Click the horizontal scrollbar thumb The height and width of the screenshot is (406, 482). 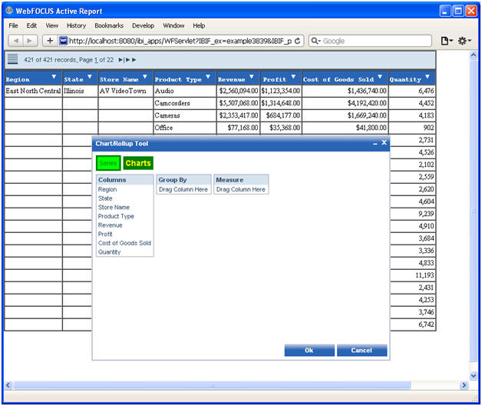(x=212, y=385)
